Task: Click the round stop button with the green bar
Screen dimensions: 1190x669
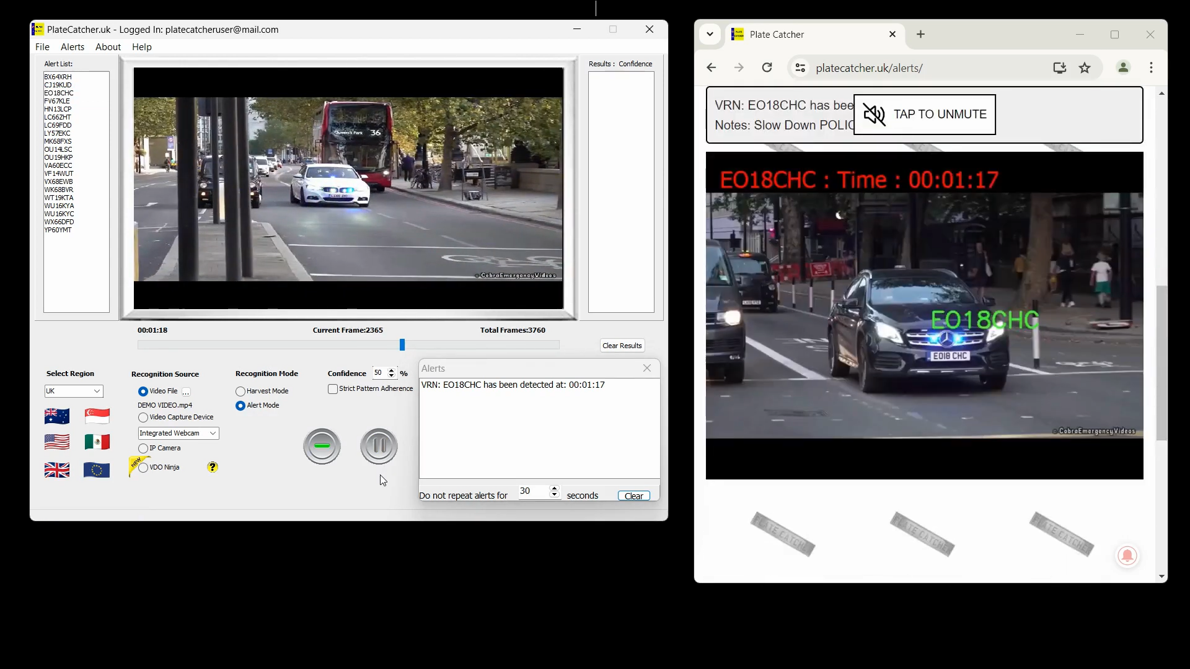Action: [x=322, y=446]
